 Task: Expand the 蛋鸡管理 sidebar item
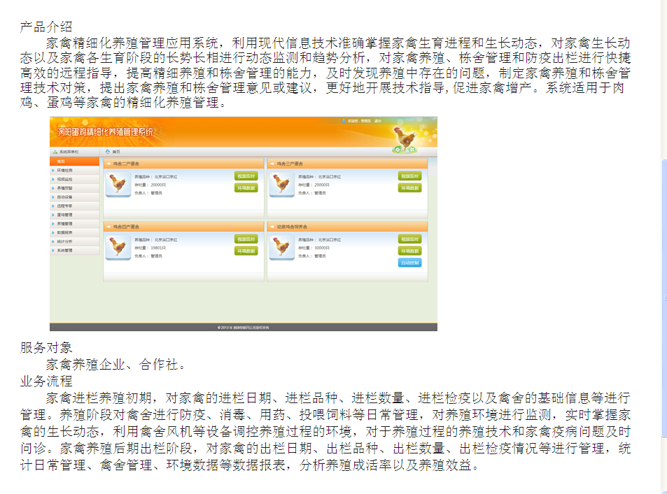[74, 215]
